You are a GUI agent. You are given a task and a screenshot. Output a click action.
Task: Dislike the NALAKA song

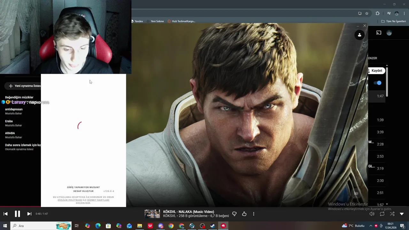click(234, 214)
